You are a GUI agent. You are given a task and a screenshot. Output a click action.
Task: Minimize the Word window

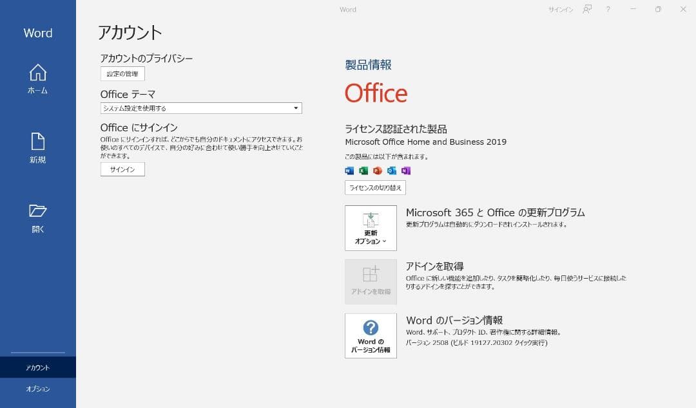pos(633,9)
